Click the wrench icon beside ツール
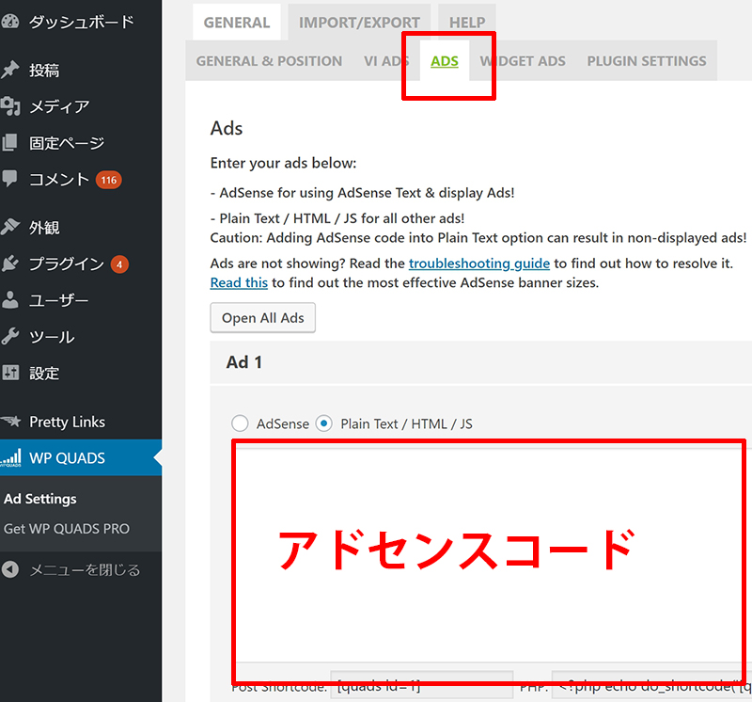752x702 pixels. [x=9, y=336]
